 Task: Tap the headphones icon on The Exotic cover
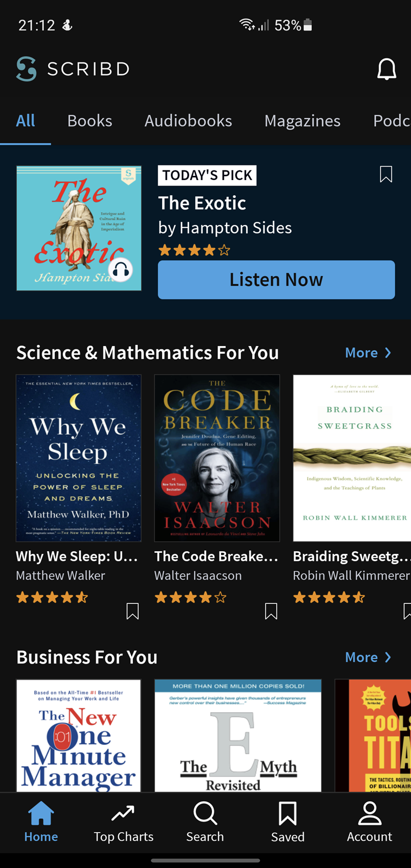(121, 270)
